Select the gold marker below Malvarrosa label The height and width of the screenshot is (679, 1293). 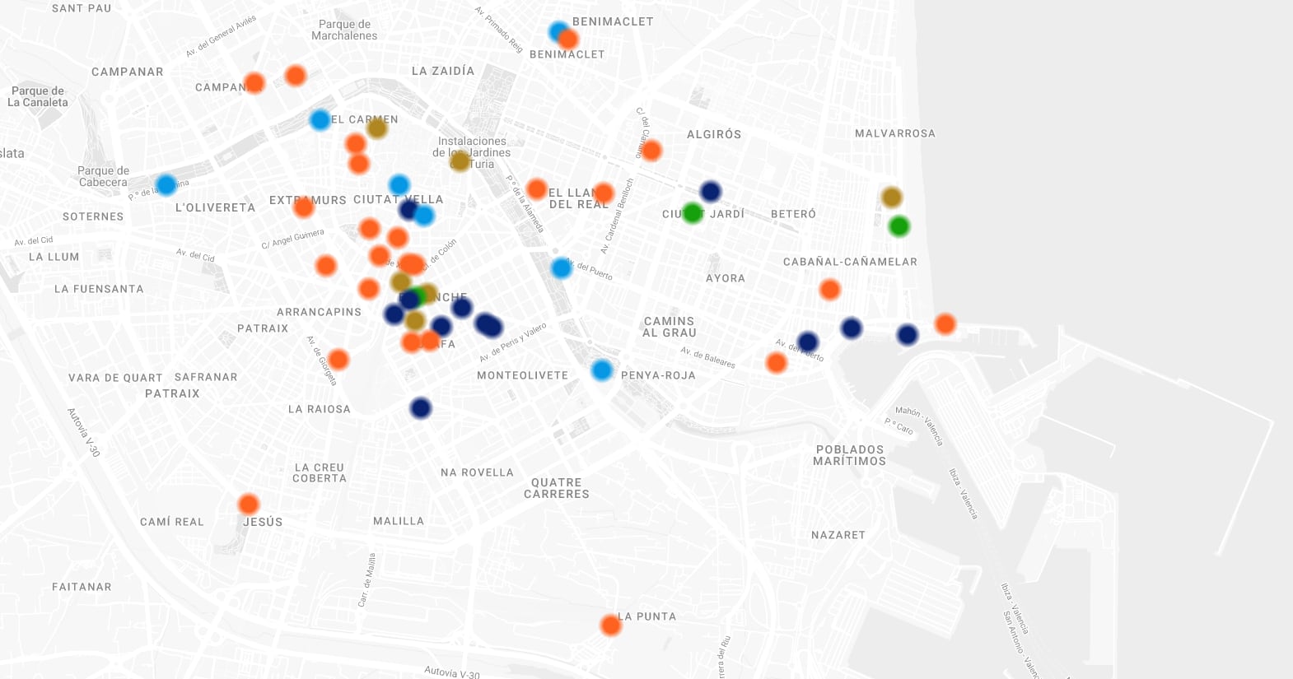tap(892, 197)
